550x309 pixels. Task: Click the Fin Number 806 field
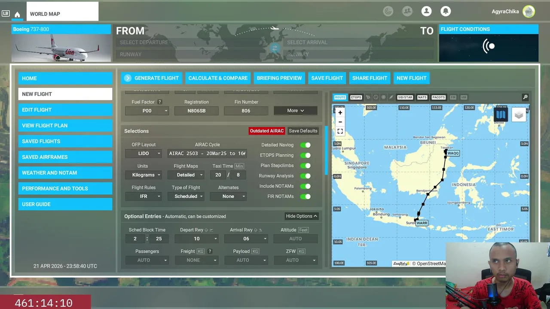pos(246,111)
